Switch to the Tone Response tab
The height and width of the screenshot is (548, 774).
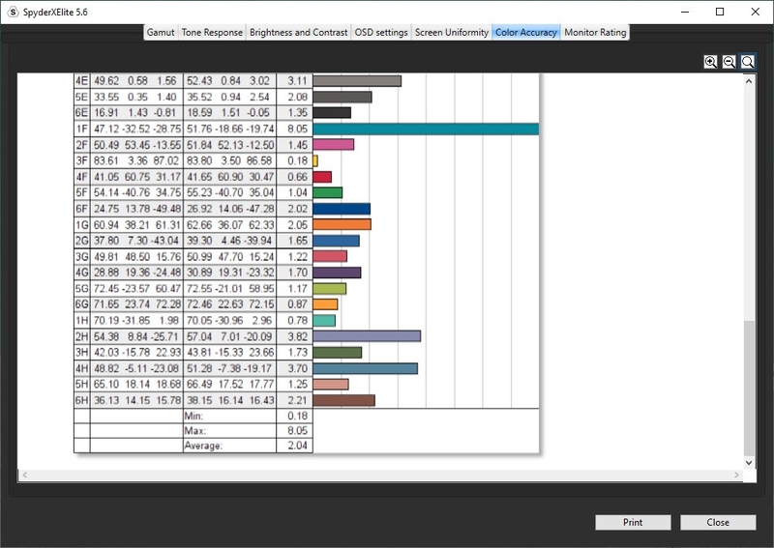point(212,33)
